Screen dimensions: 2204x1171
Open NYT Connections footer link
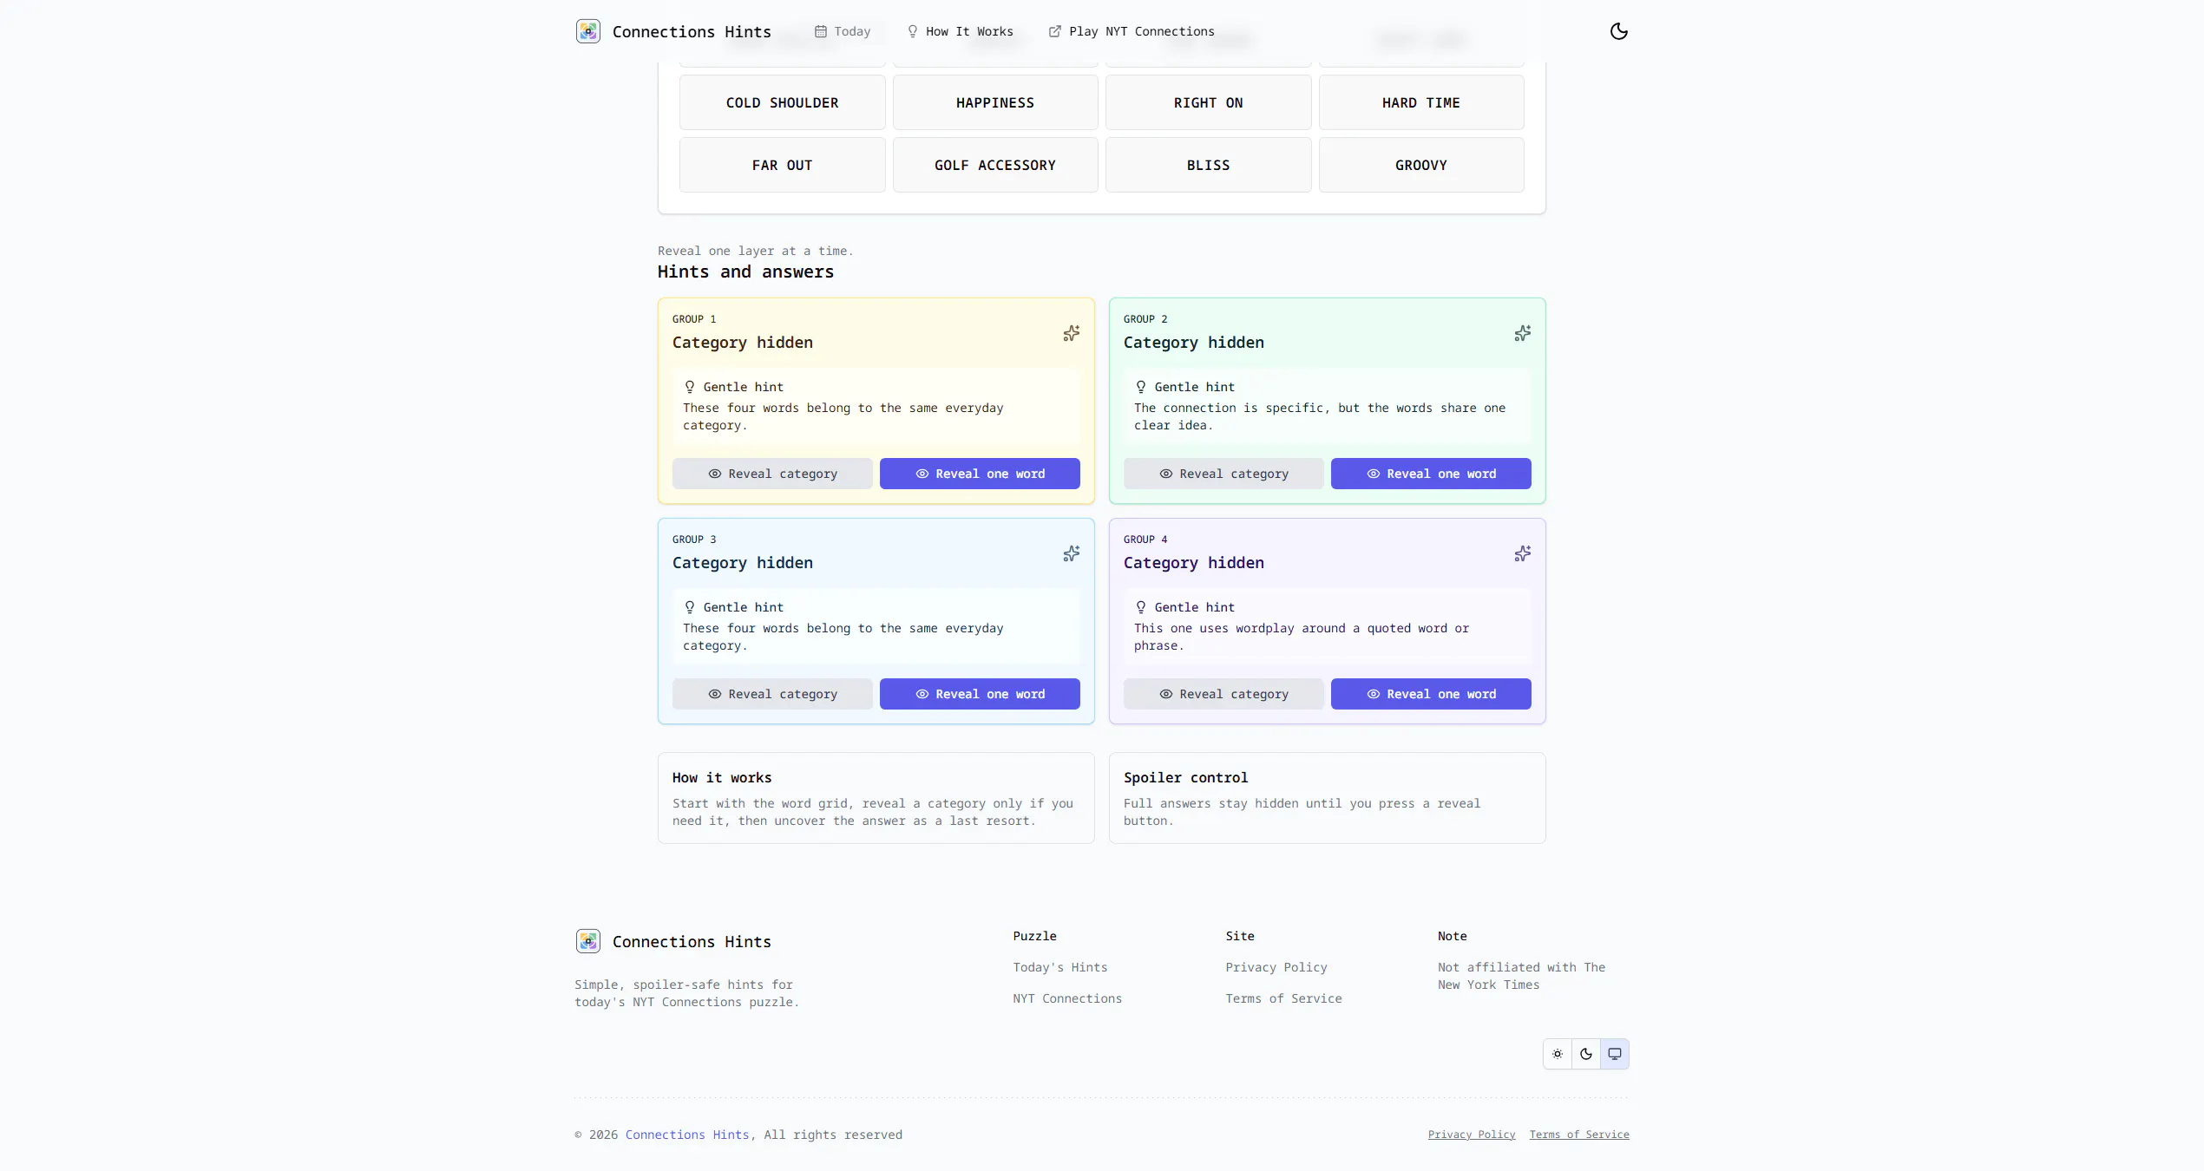[1067, 998]
